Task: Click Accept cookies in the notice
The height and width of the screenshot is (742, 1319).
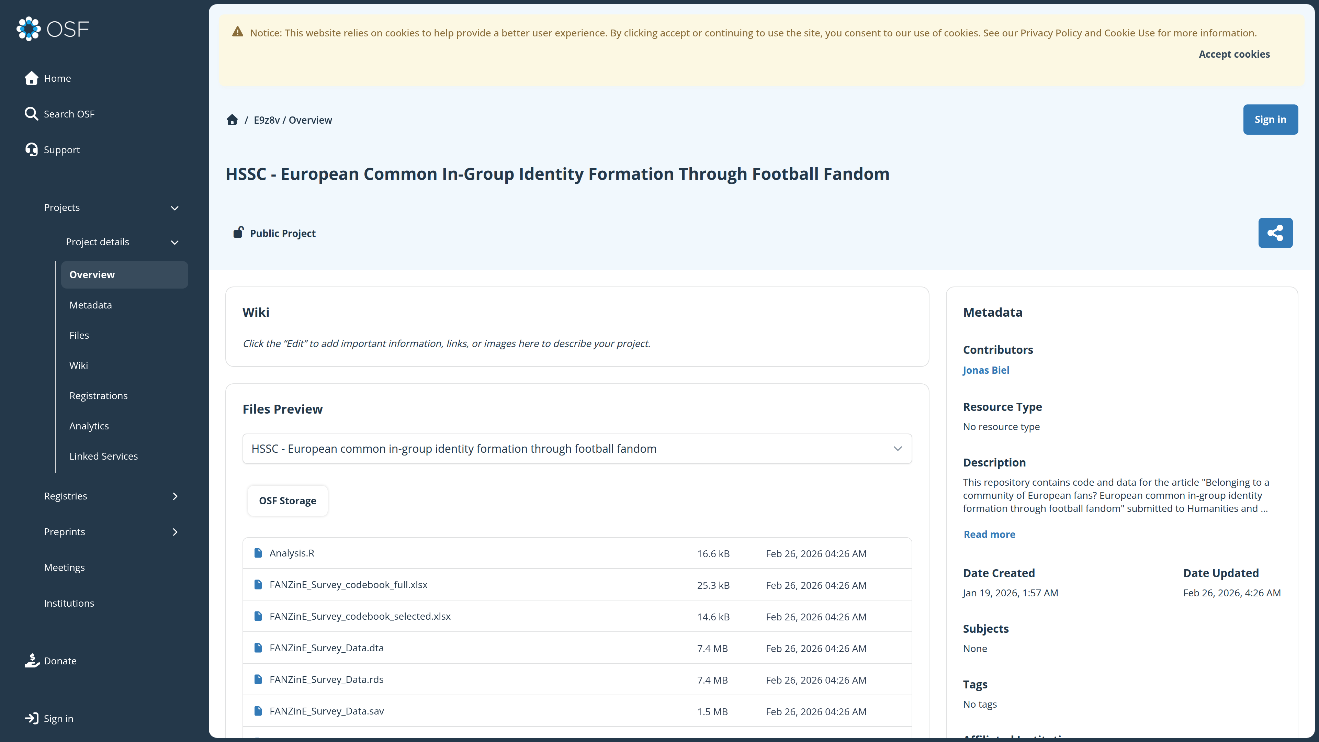Action: pos(1234,54)
